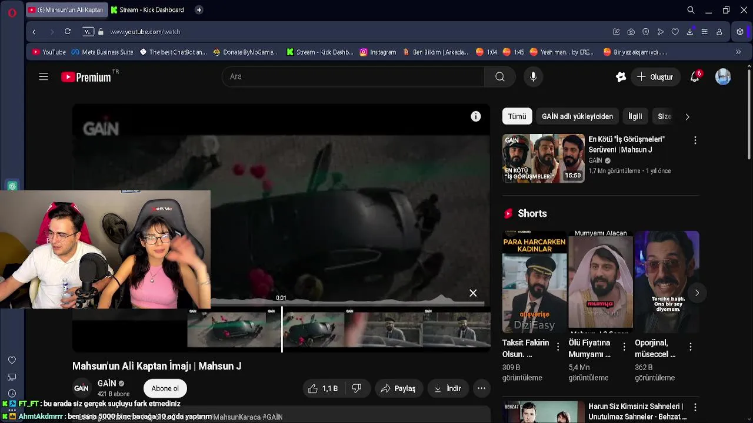Open the Instagram bookmark
Image resolution: width=753 pixels, height=423 pixels.
click(378, 52)
